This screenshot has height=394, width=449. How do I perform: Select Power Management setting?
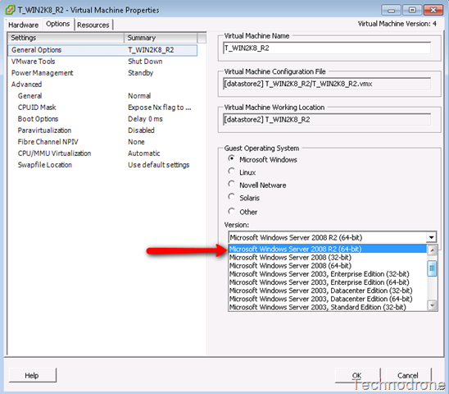click(43, 73)
